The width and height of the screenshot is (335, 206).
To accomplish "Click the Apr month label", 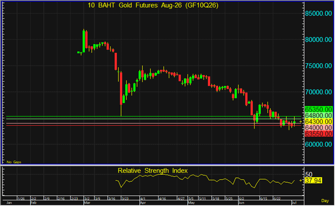I will pos(143,203).
